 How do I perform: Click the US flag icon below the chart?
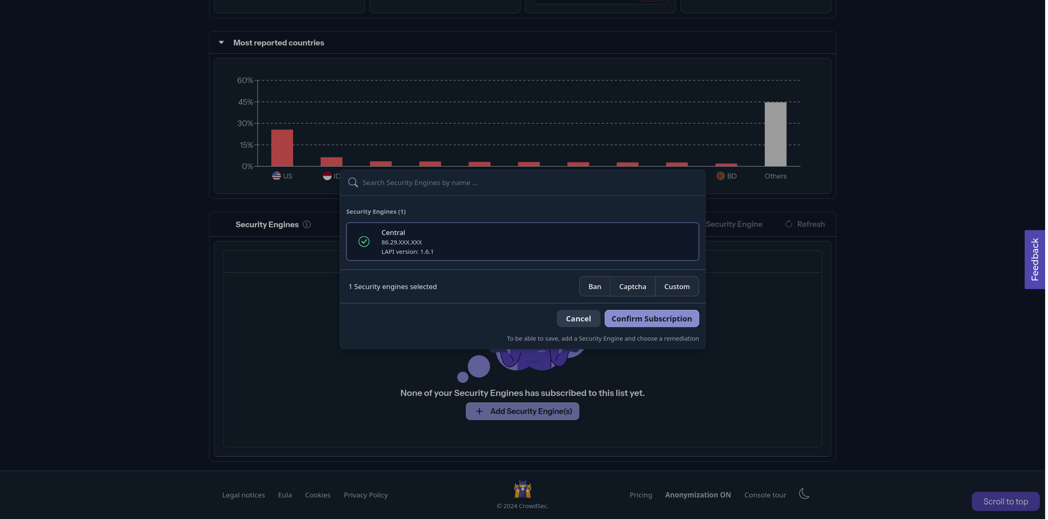[x=276, y=176]
